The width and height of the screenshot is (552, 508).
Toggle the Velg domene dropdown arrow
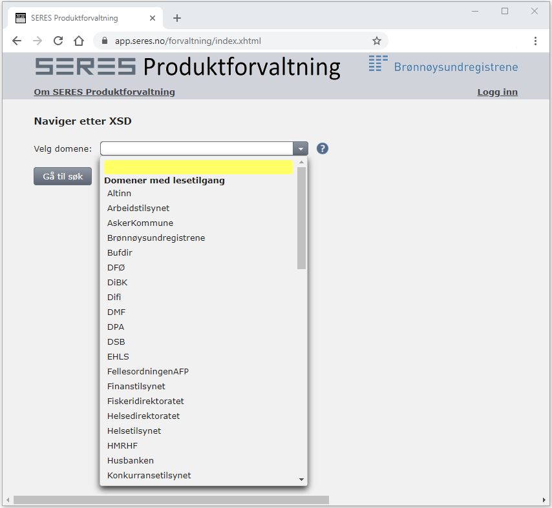pyautogui.click(x=301, y=148)
